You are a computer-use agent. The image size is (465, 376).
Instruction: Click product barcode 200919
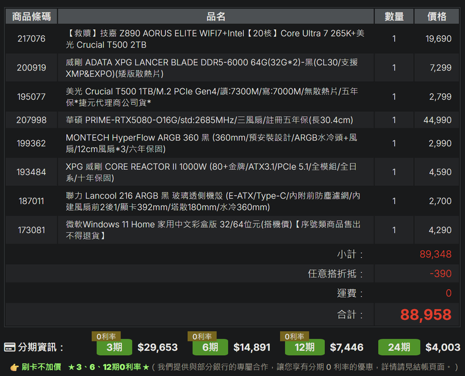pos(31,68)
